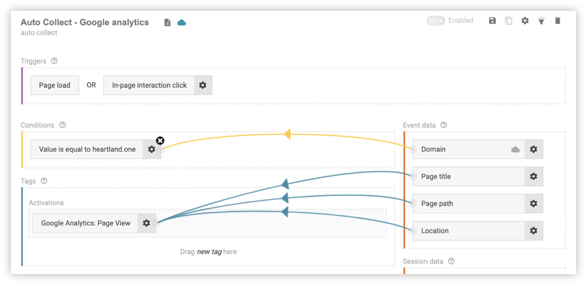
Task: Click the blue cloud icon near title
Action: tap(181, 22)
